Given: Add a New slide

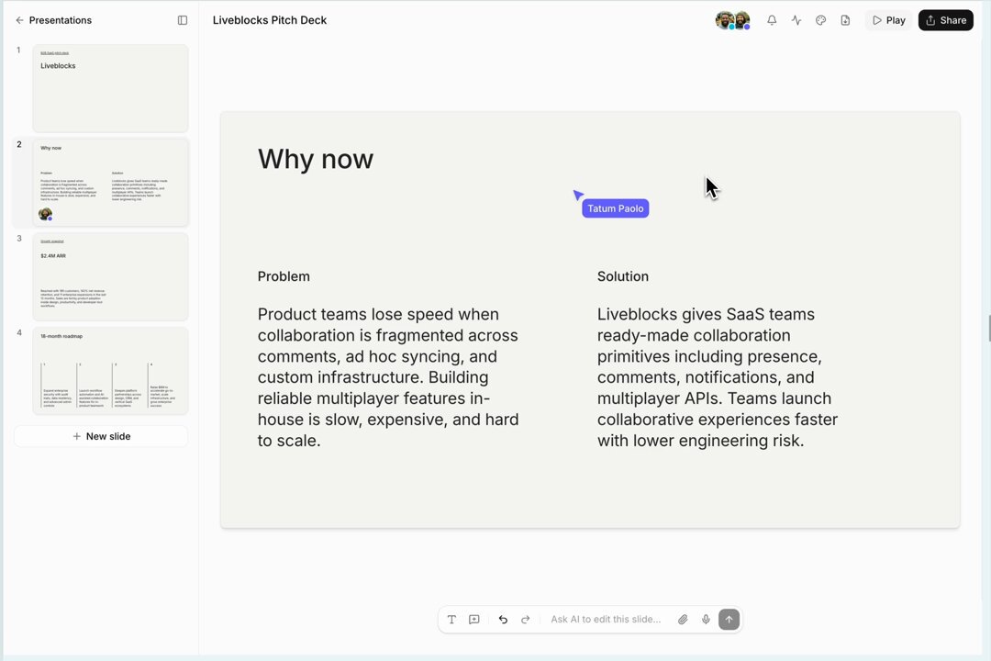Looking at the screenshot, I should pyautogui.click(x=101, y=436).
